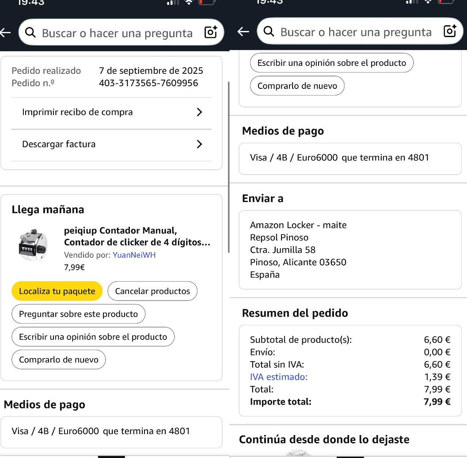Tap Comprarlo de nuevo on the right screen

(297, 86)
